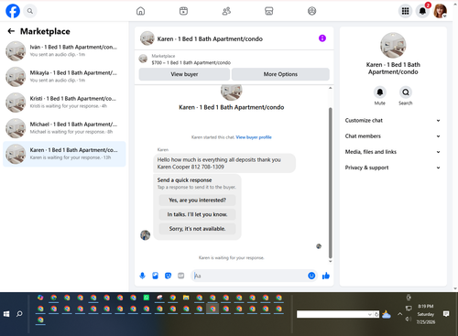Image resolution: width=458 pixels, height=336 pixels.
Task: Click the scroll up arrow of chat
Action: click(330, 88)
